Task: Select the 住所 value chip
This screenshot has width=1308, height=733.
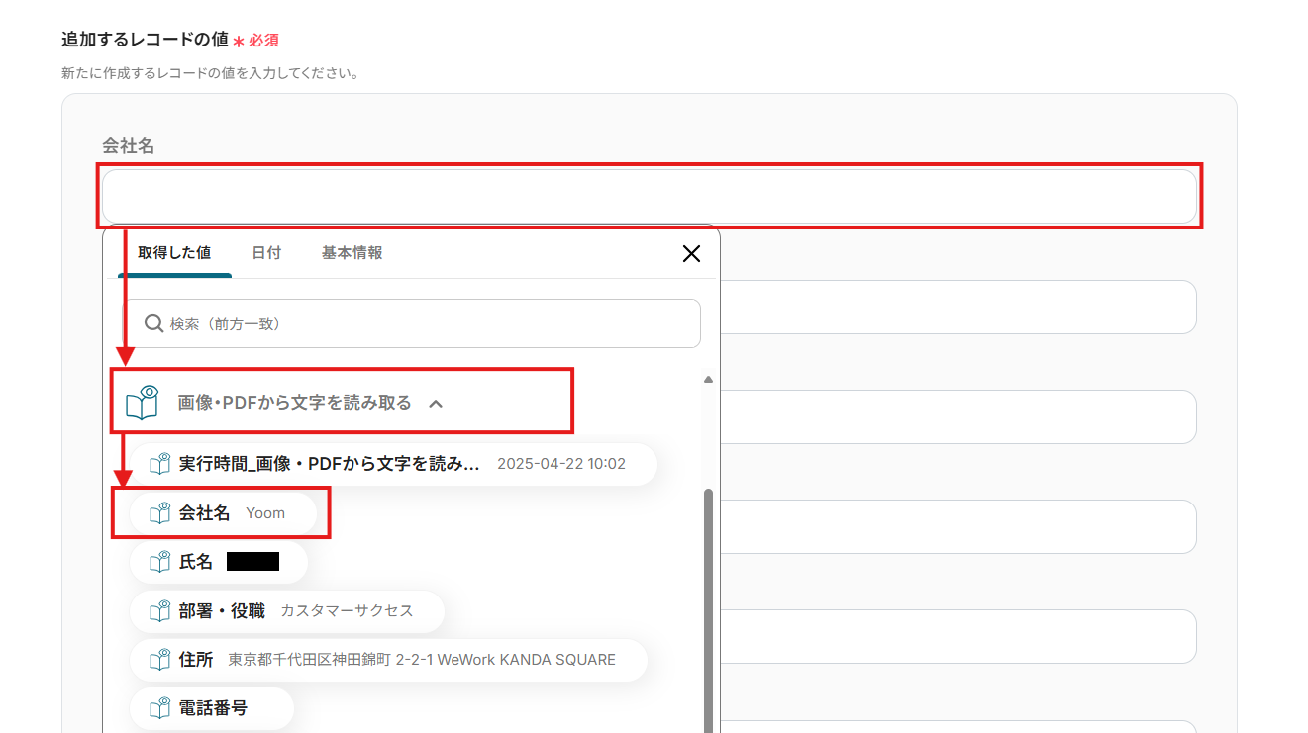Action: [x=388, y=660]
